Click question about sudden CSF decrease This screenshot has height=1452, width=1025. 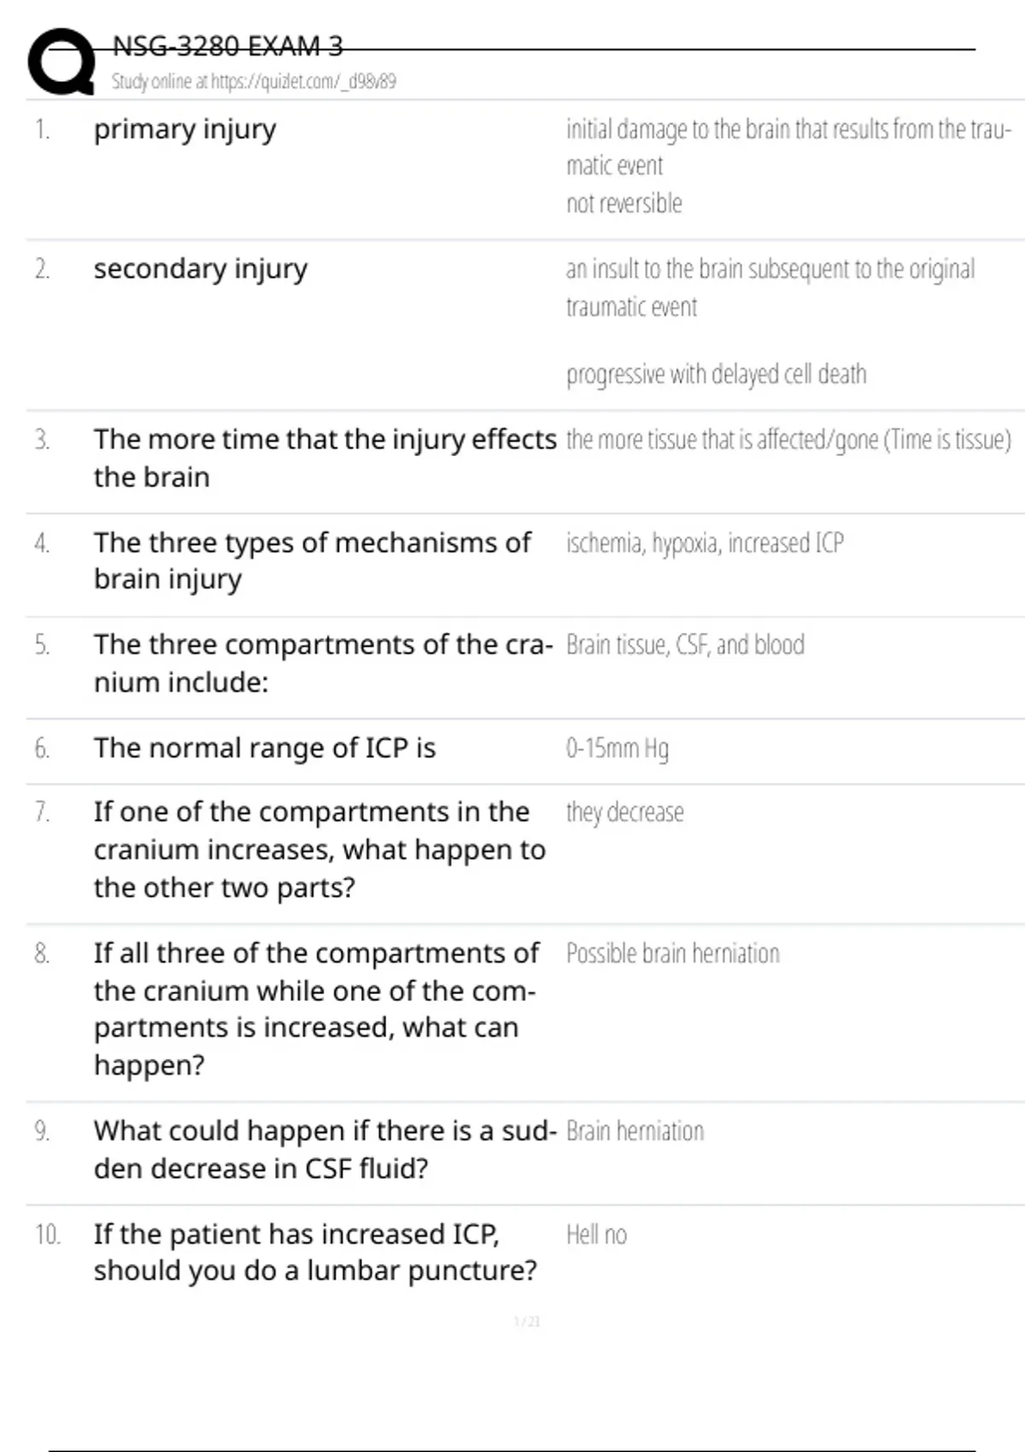tap(325, 1149)
